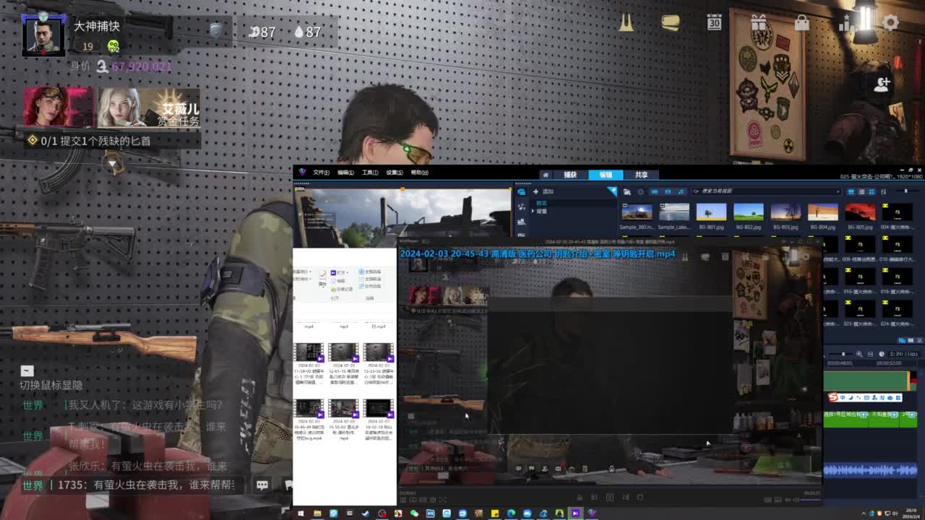This screenshot has height=520, width=925.
Task: Select the red-haired character portrait card
Action: (59, 108)
